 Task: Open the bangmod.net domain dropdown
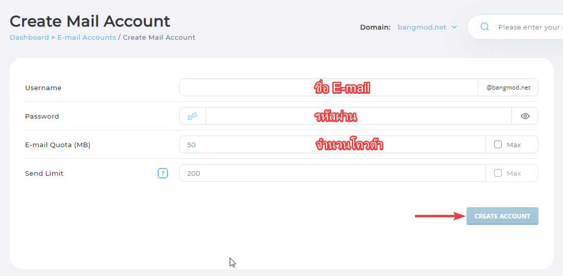click(427, 27)
